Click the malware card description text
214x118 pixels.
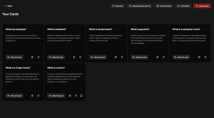pyautogui.click(x=64, y=38)
